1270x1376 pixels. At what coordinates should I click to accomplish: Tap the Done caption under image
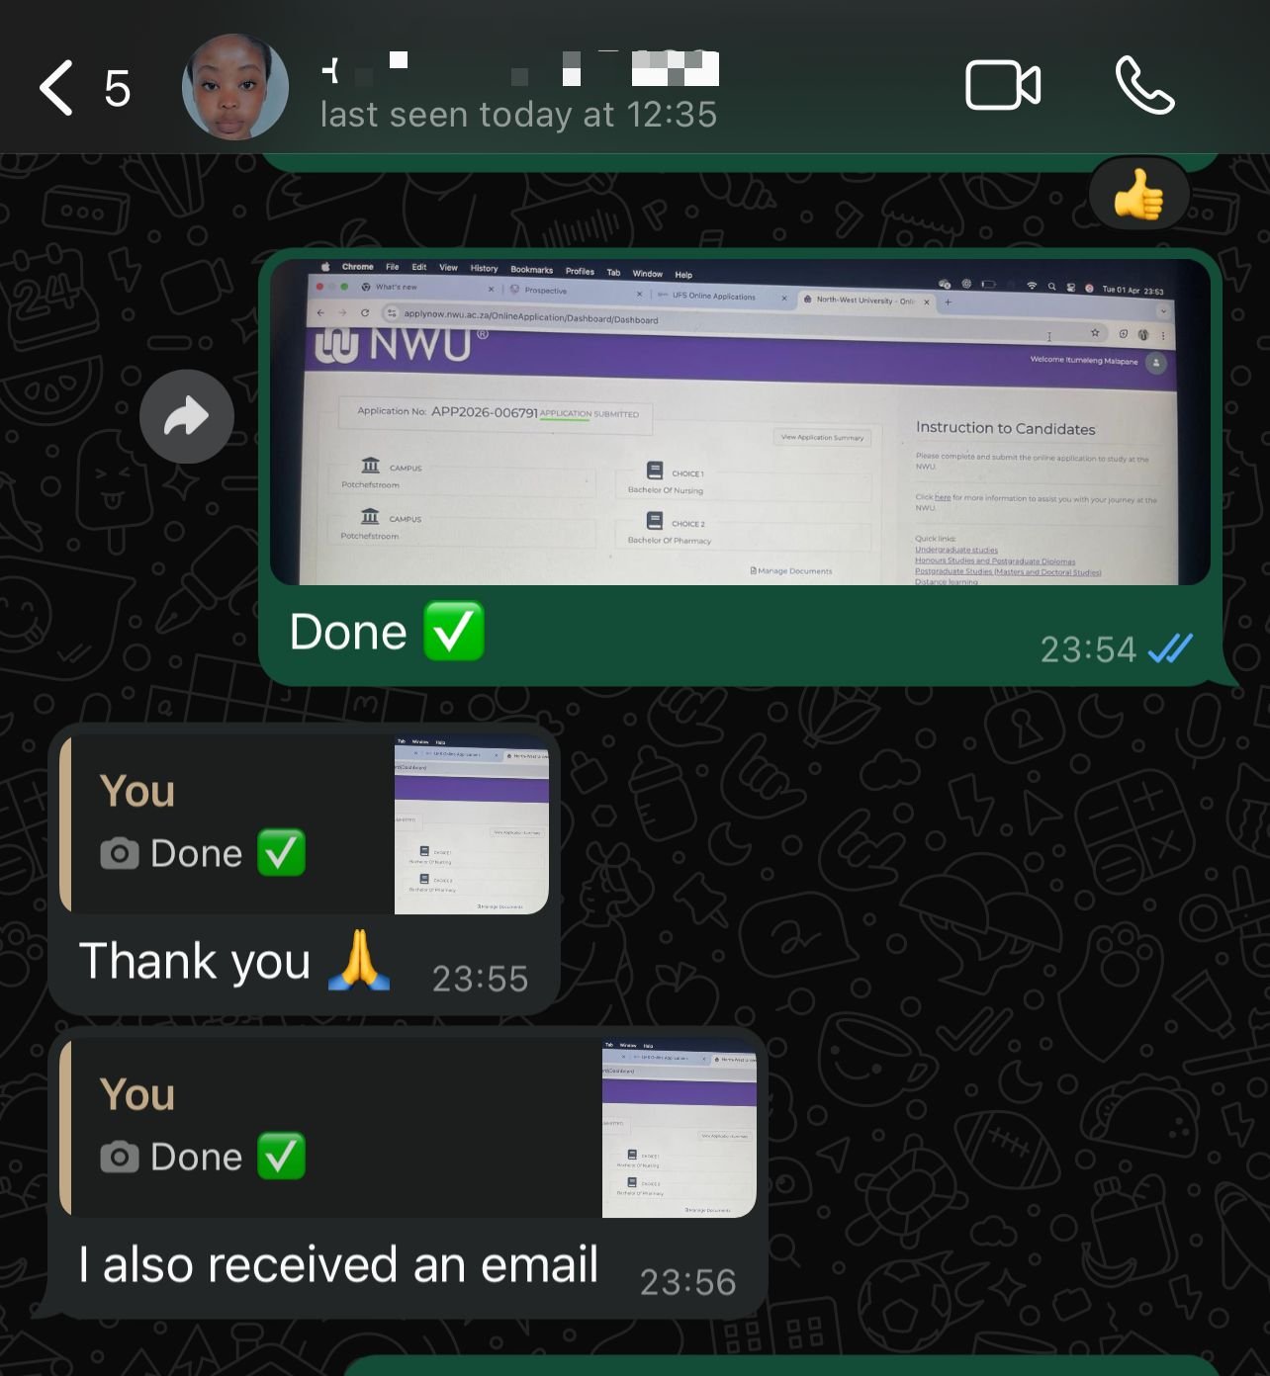348,632
